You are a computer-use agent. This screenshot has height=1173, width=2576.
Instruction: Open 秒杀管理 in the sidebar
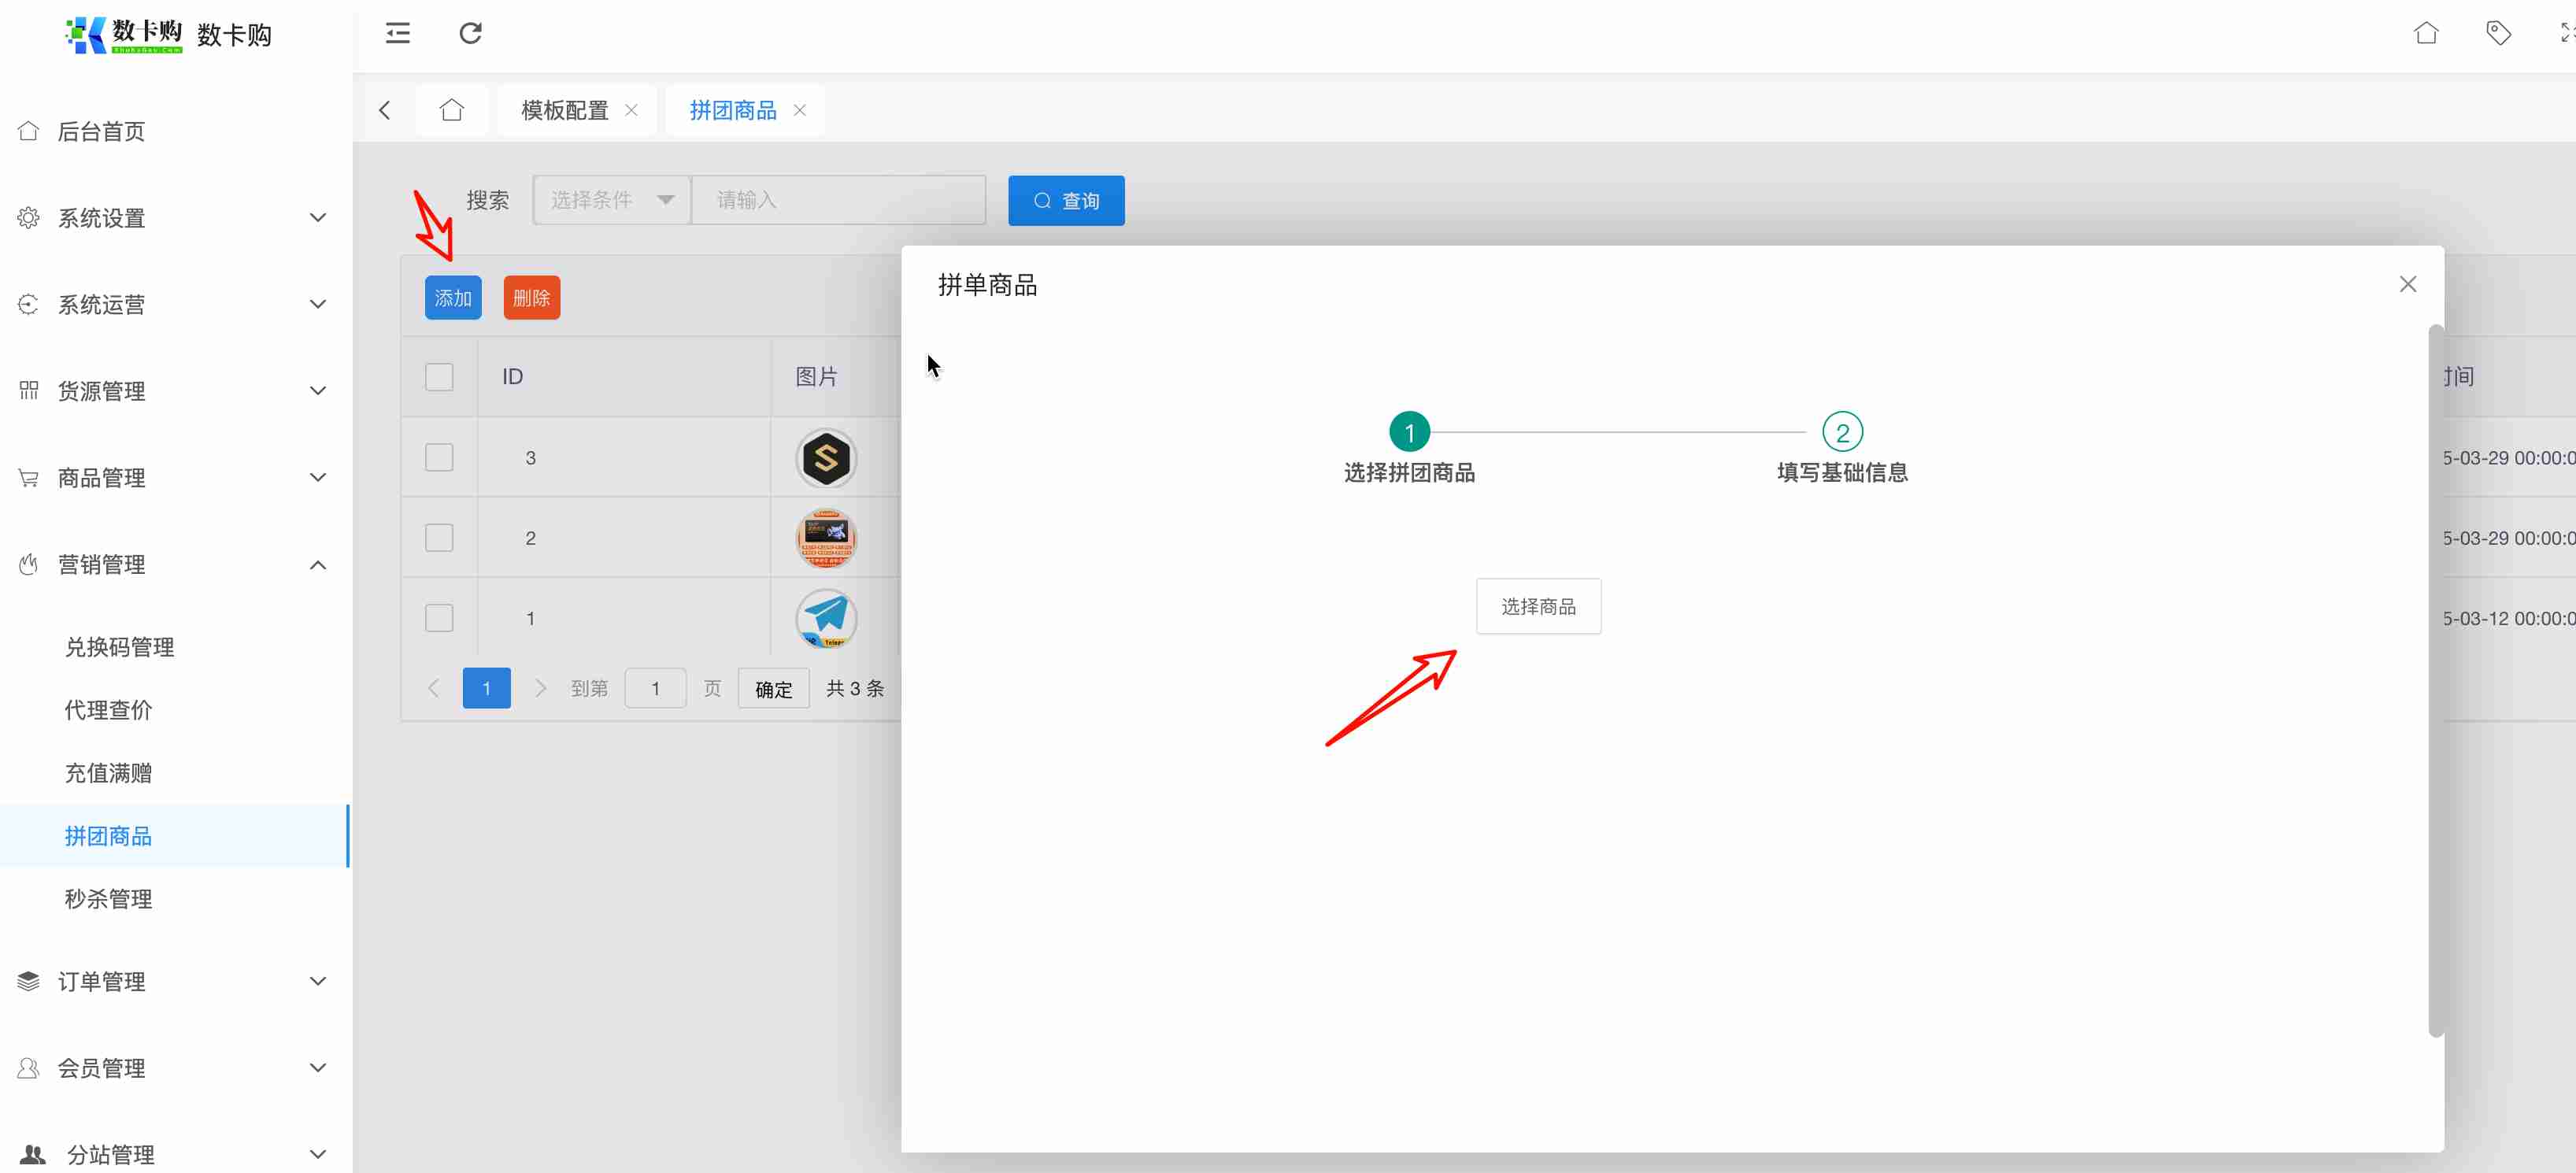coord(108,899)
